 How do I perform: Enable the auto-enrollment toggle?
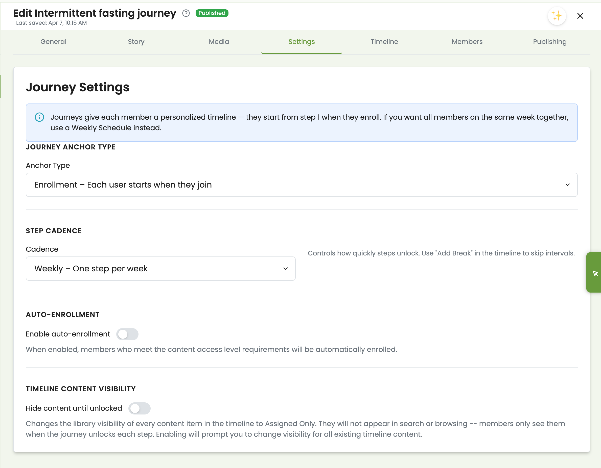[x=127, y=334]
